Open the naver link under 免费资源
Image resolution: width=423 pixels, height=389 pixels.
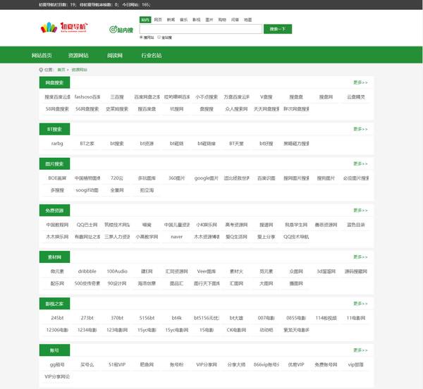coord(177,237)
